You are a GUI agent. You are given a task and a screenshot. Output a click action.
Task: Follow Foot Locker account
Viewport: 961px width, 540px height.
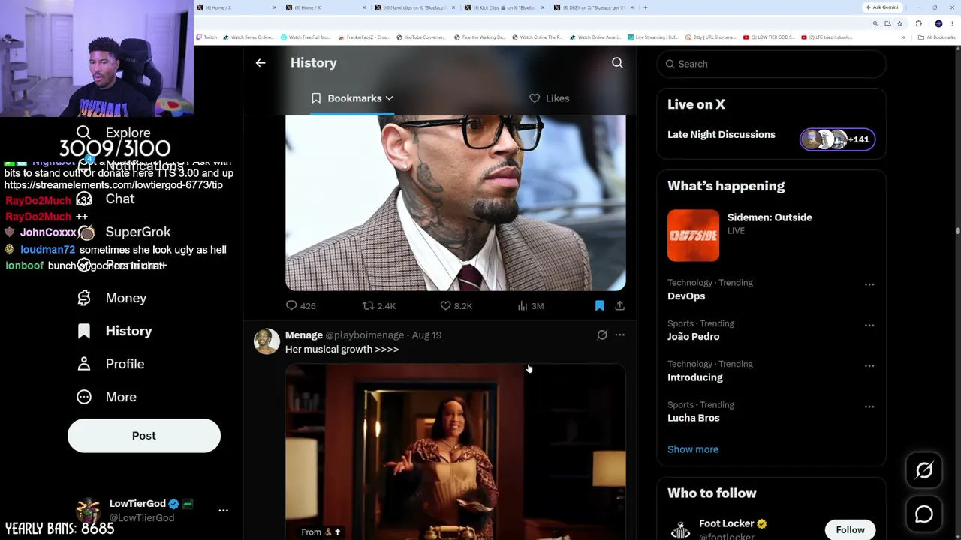[x=850, y=529]
